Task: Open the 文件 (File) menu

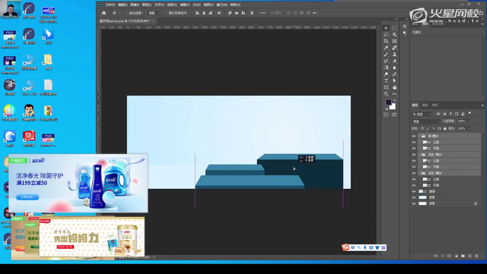Action: [x=110, y=4]
